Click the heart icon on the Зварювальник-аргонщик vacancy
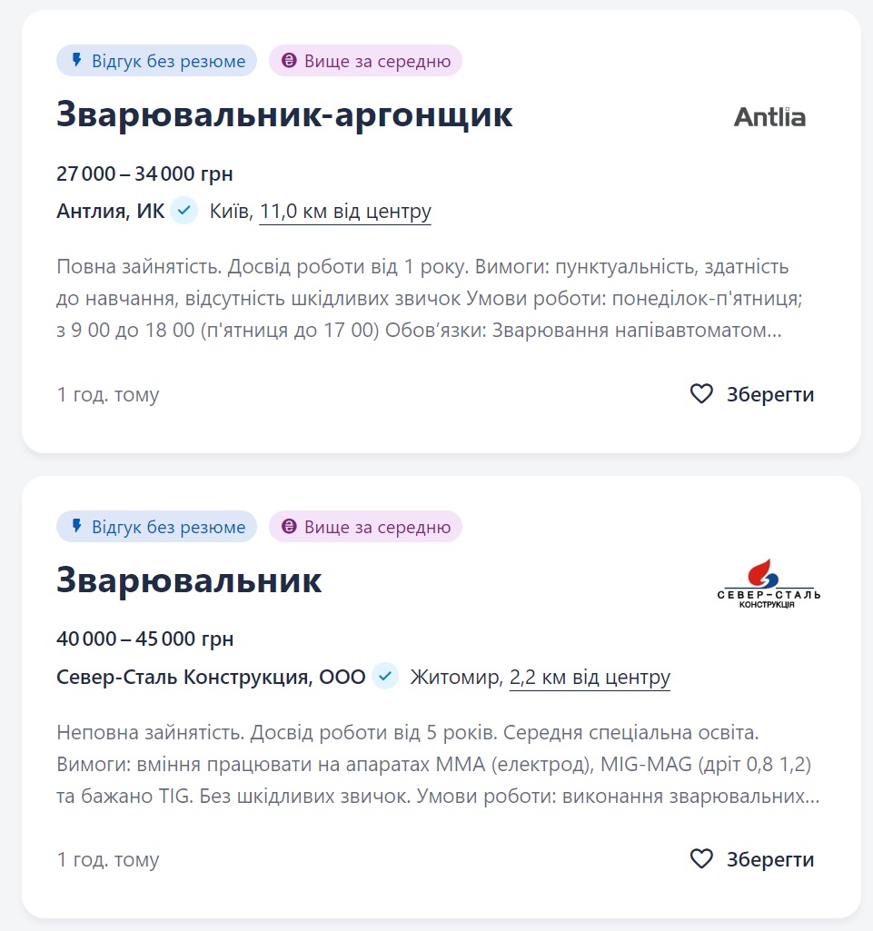 (x=701, y=394)
